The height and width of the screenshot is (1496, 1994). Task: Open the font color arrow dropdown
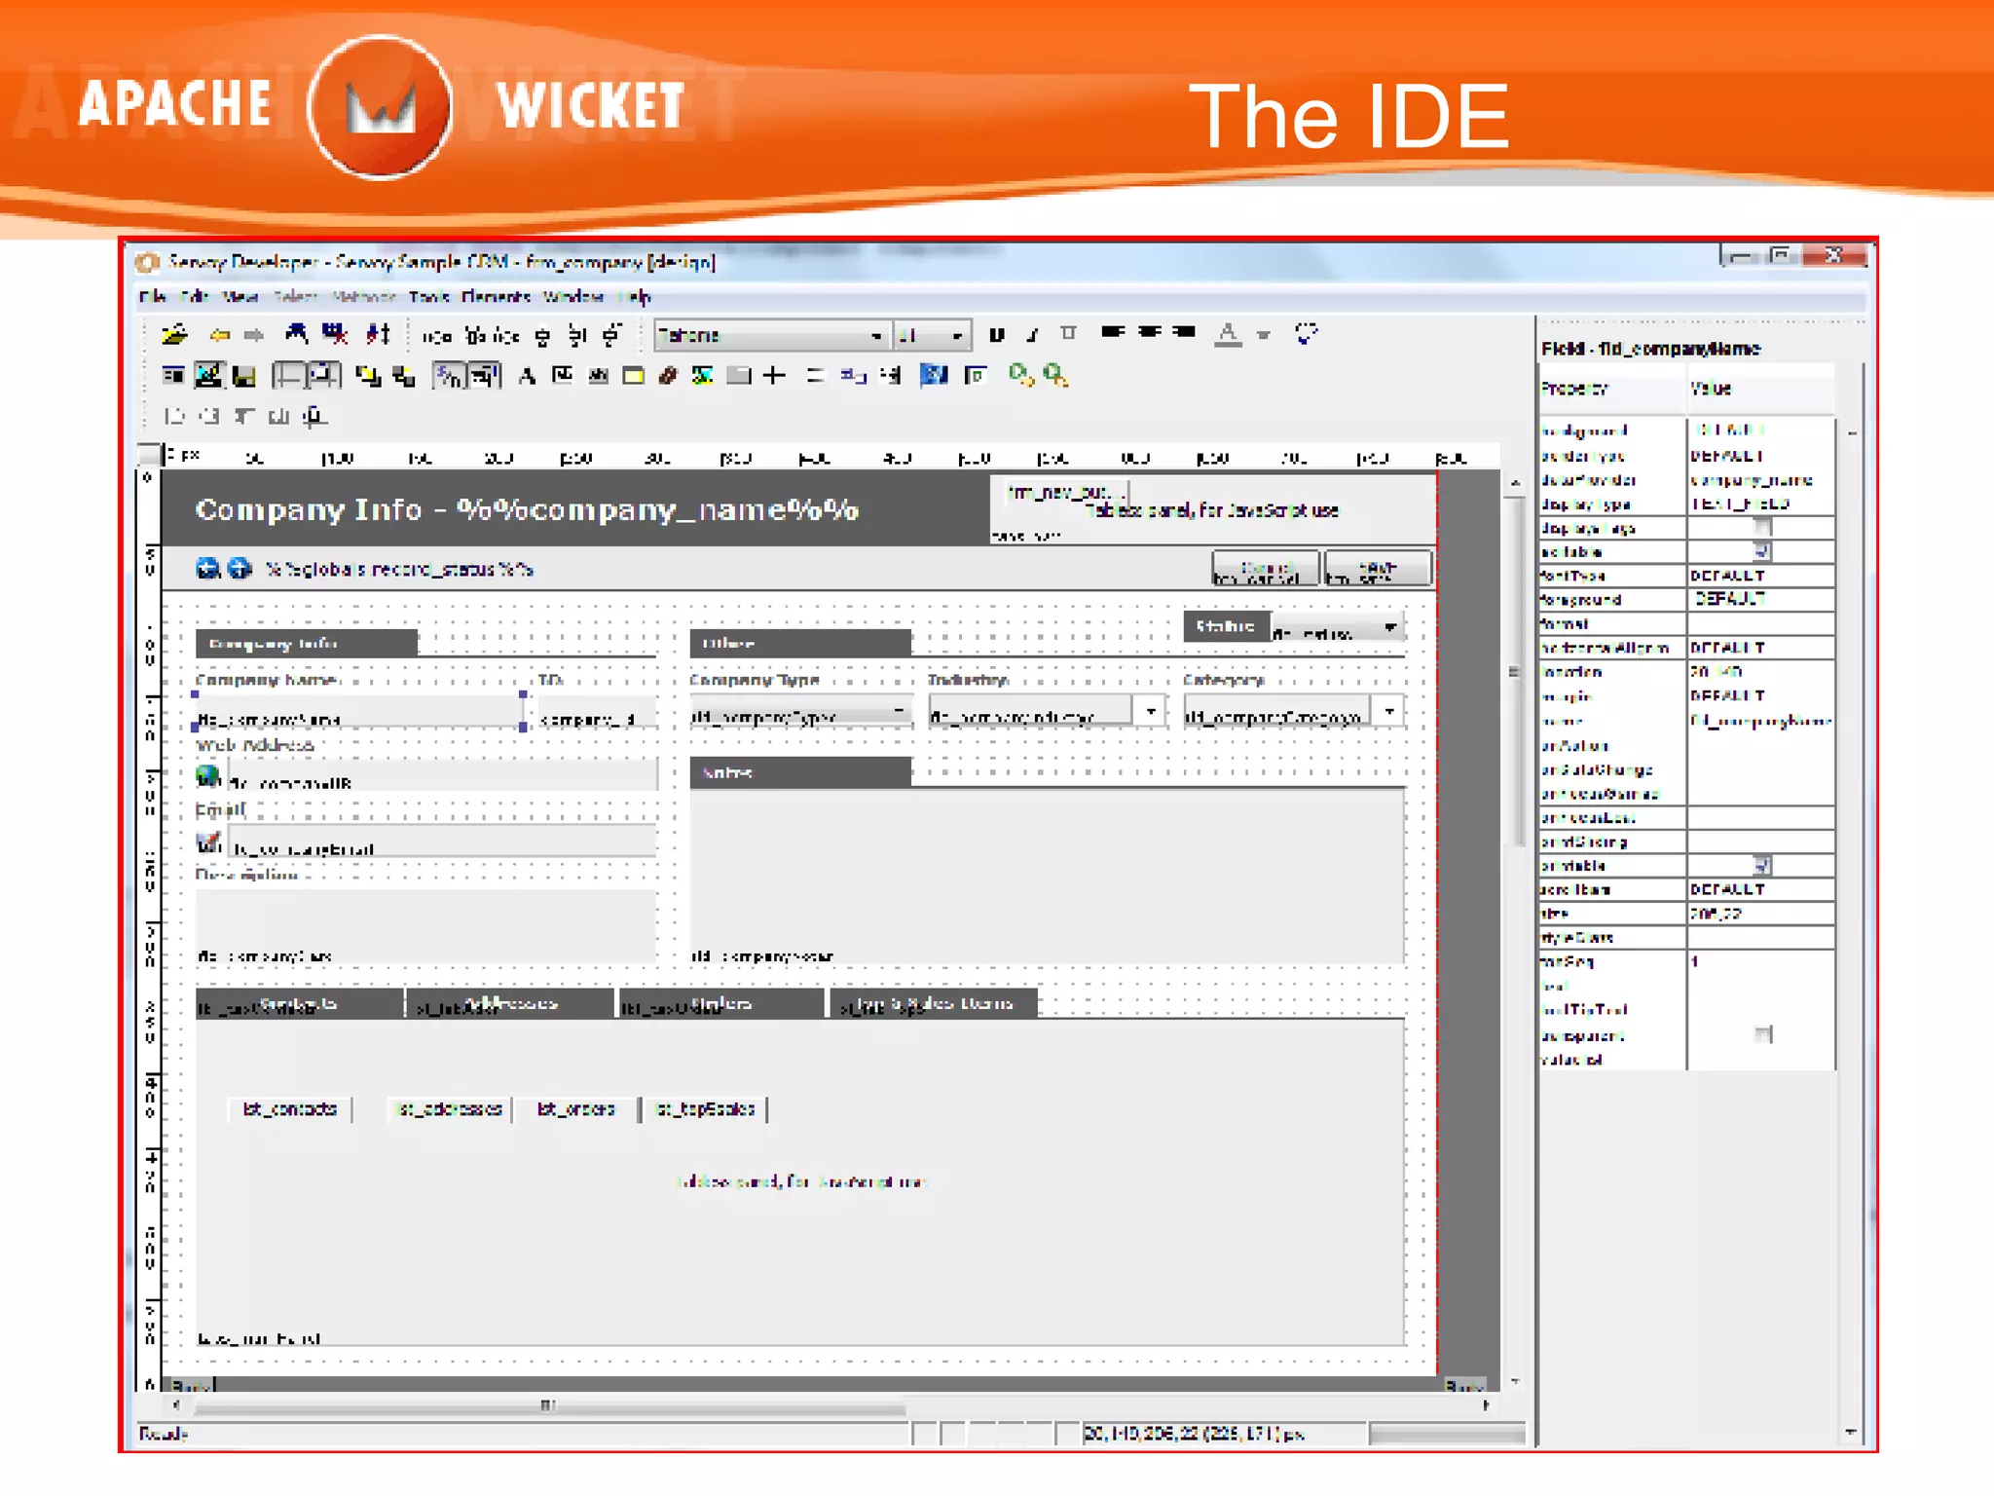(x=1264, y=335)
